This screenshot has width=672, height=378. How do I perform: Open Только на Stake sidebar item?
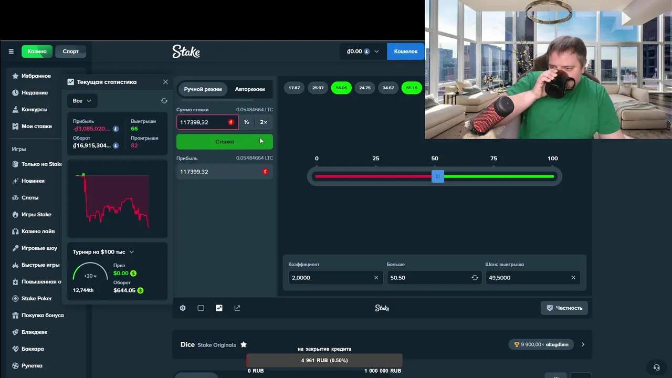(x=37, y=164)
